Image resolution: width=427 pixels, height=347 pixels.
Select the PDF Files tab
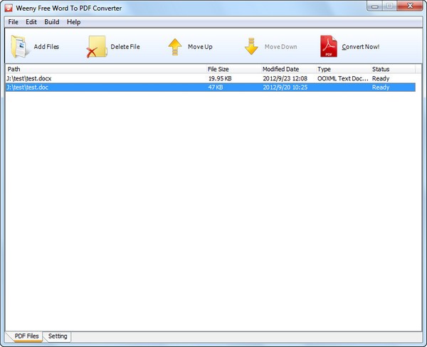[x=26, y=336]
